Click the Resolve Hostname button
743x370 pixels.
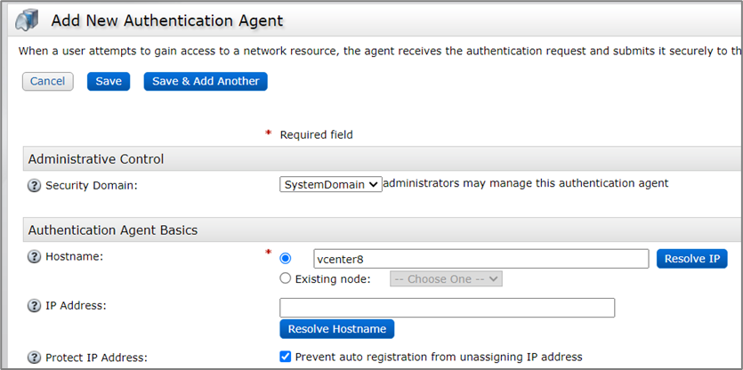[x=336, y=329]
